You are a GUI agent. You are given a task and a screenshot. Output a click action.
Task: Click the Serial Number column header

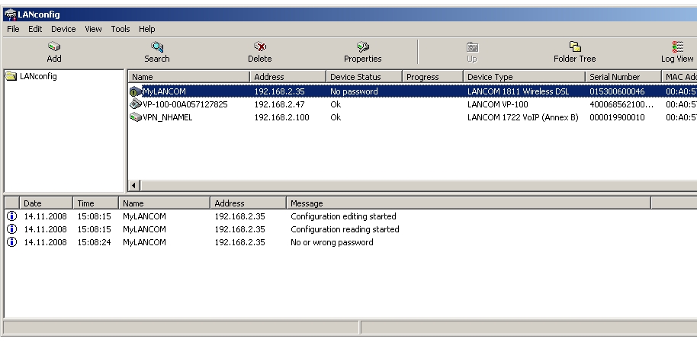[622, 77]
